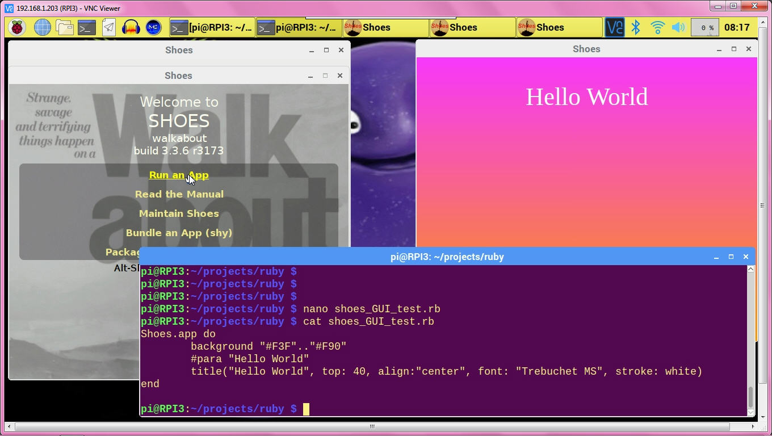Switch to the bracketed [pi@RPI3 taskbar entry

tap(212, 27)
